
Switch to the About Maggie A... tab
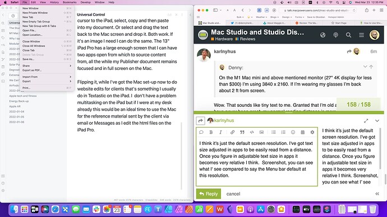pyautogui.click(x=274, y=23)
